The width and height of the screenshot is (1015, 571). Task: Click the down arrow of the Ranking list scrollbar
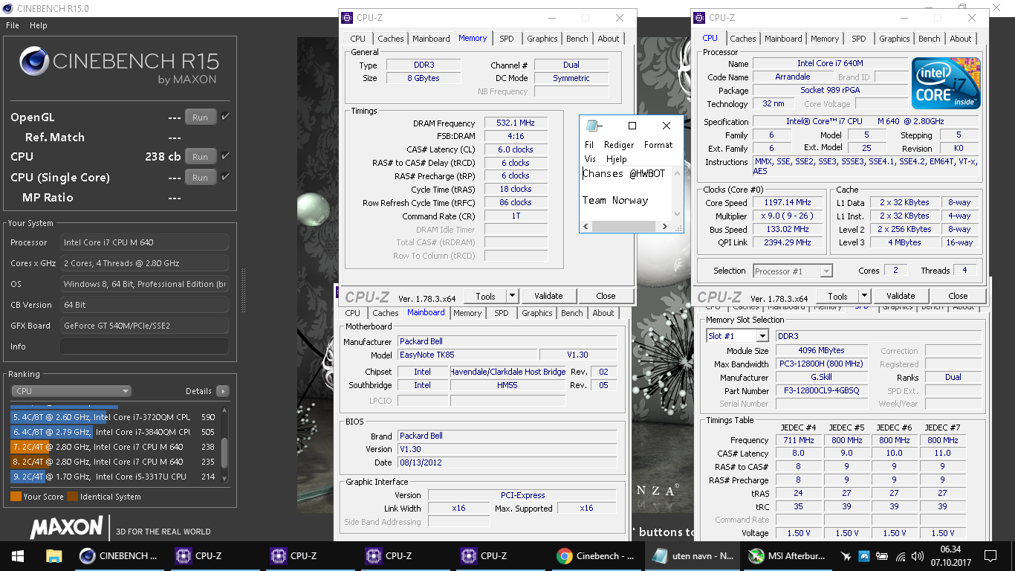225,480
